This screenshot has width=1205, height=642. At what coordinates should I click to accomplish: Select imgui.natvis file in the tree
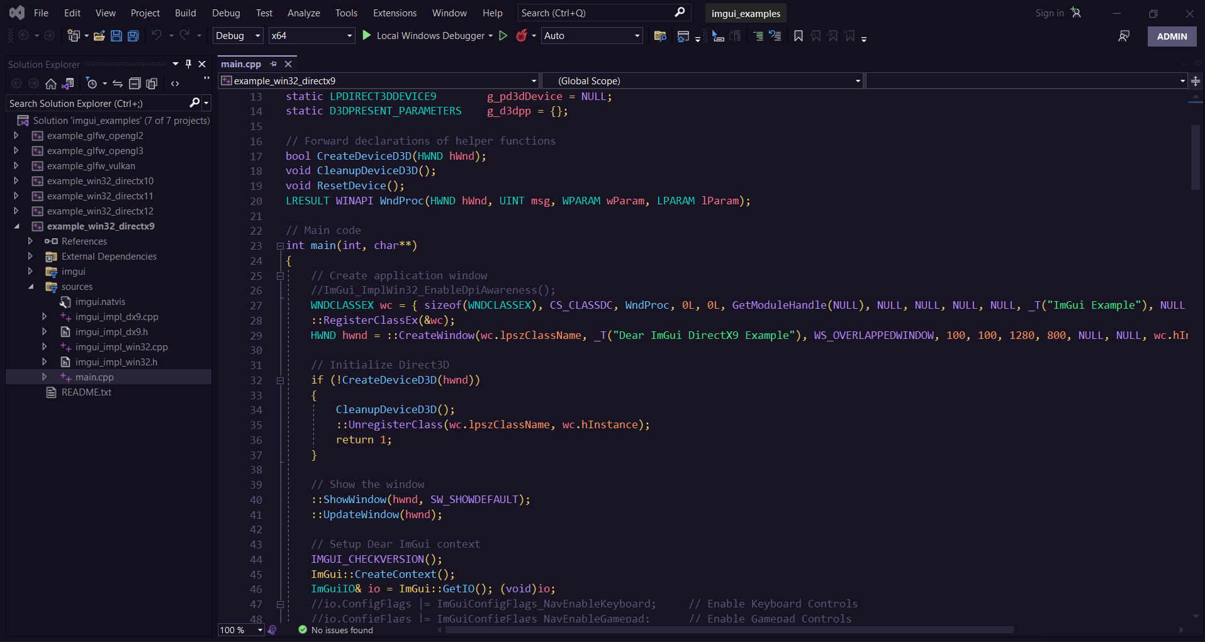pos(100,302)
